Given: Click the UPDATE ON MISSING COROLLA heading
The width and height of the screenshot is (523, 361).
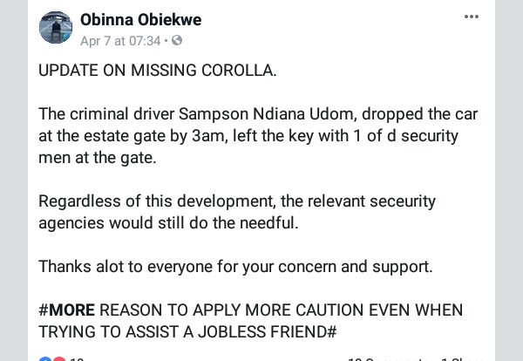Looking at the screenshot, I should pos(157,71).
